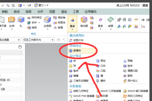Screen dimensions: 152x101
Task: Create a 圆柱 cylinder feature
Action: click(101, 61)
